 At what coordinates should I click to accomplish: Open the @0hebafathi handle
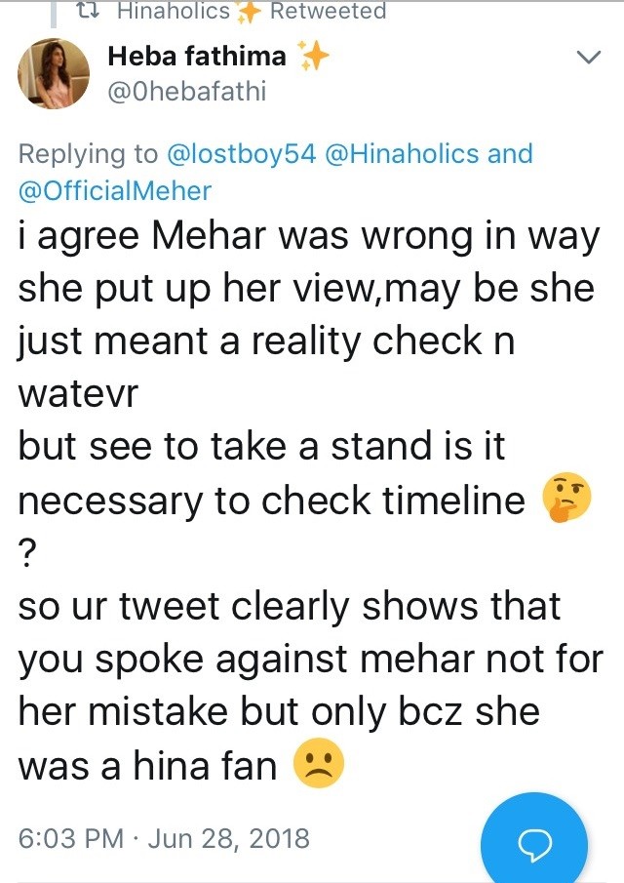coord(186,92)
